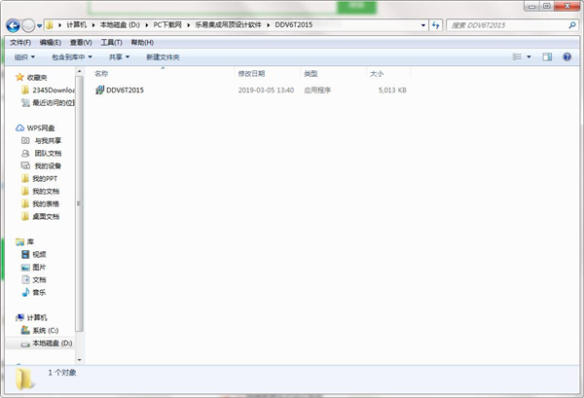Sort by 修改日期 column header
The width and height of the screenshot is (584, 398).
[x=268, y=74]
